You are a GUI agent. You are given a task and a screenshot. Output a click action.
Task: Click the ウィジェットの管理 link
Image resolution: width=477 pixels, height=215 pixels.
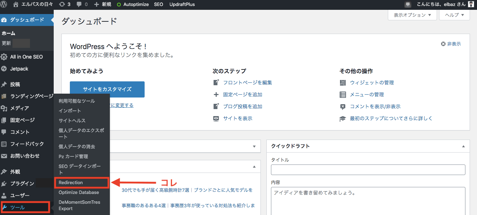click(x=372, y=83)
